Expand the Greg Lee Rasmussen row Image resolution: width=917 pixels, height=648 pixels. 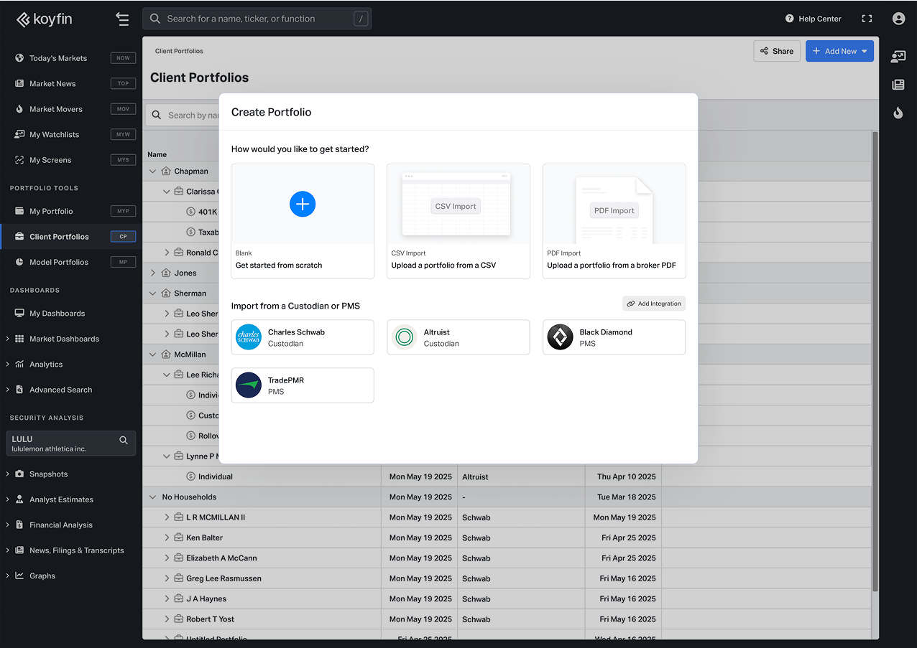[167, 578]
